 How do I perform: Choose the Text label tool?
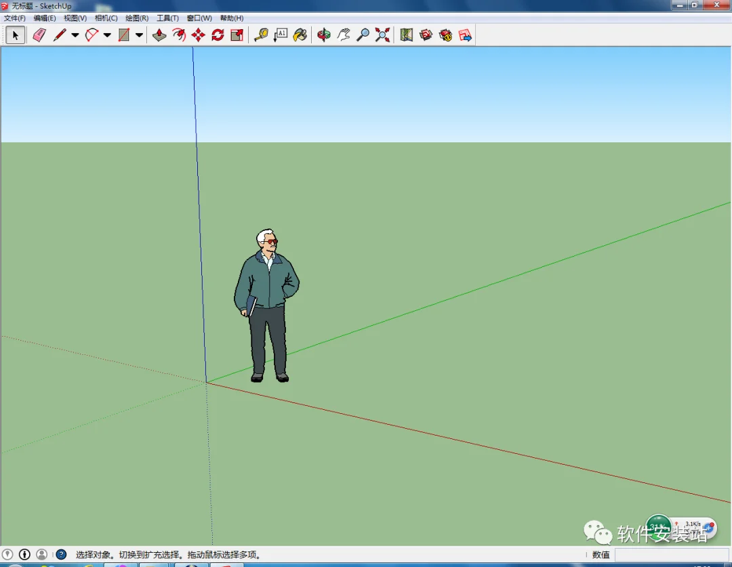[x=281, y=35]
